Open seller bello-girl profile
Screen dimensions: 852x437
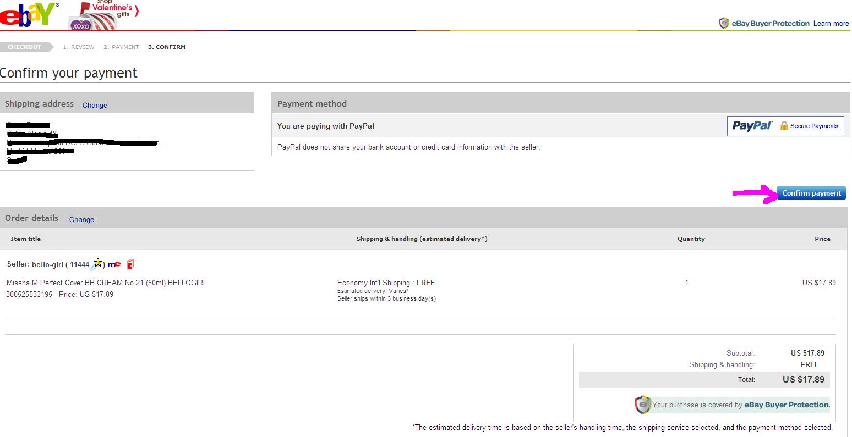click(48, 264)
